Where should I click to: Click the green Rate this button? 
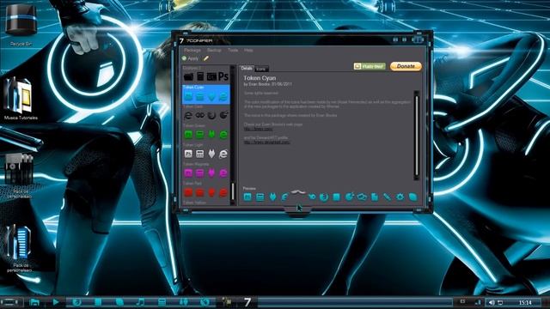(x=370, y=66)
